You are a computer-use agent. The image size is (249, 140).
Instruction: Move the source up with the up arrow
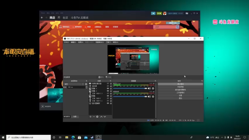(101, 117)
